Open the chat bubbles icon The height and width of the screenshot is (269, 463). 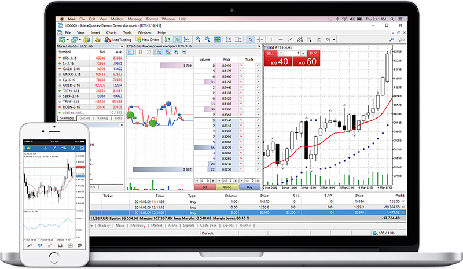(401, 39)
